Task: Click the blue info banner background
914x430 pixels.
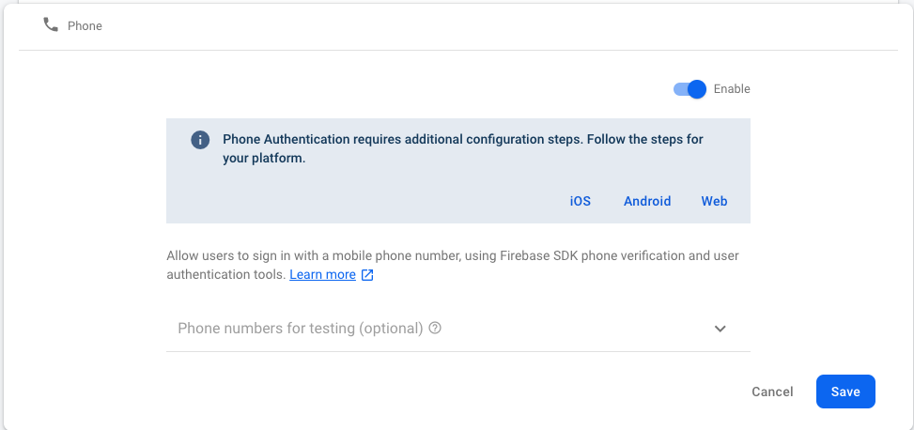Action: (376, 201)
